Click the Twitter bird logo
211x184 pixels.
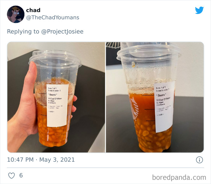(199, 10)
